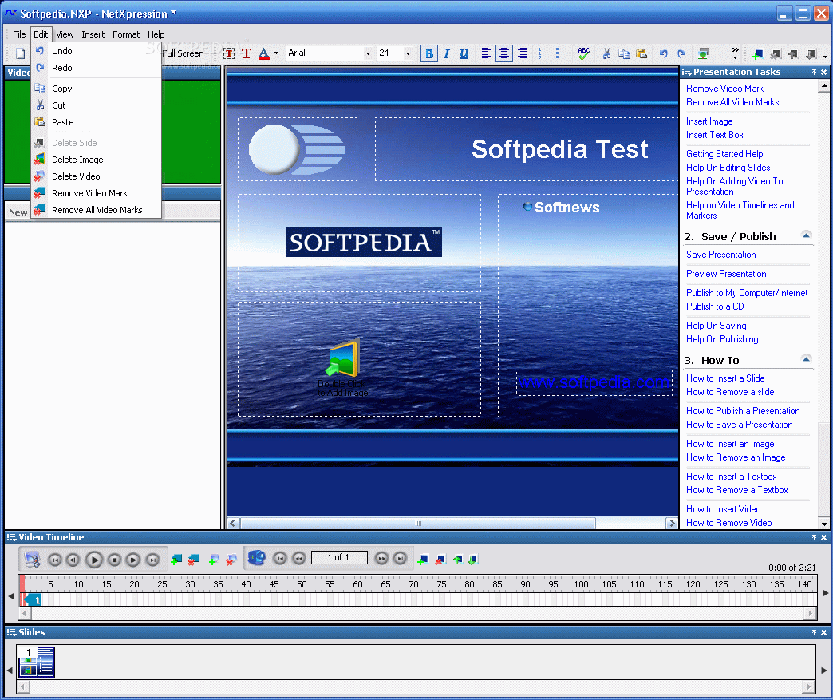Click the Redo toolbar arrow

[681, 53]
